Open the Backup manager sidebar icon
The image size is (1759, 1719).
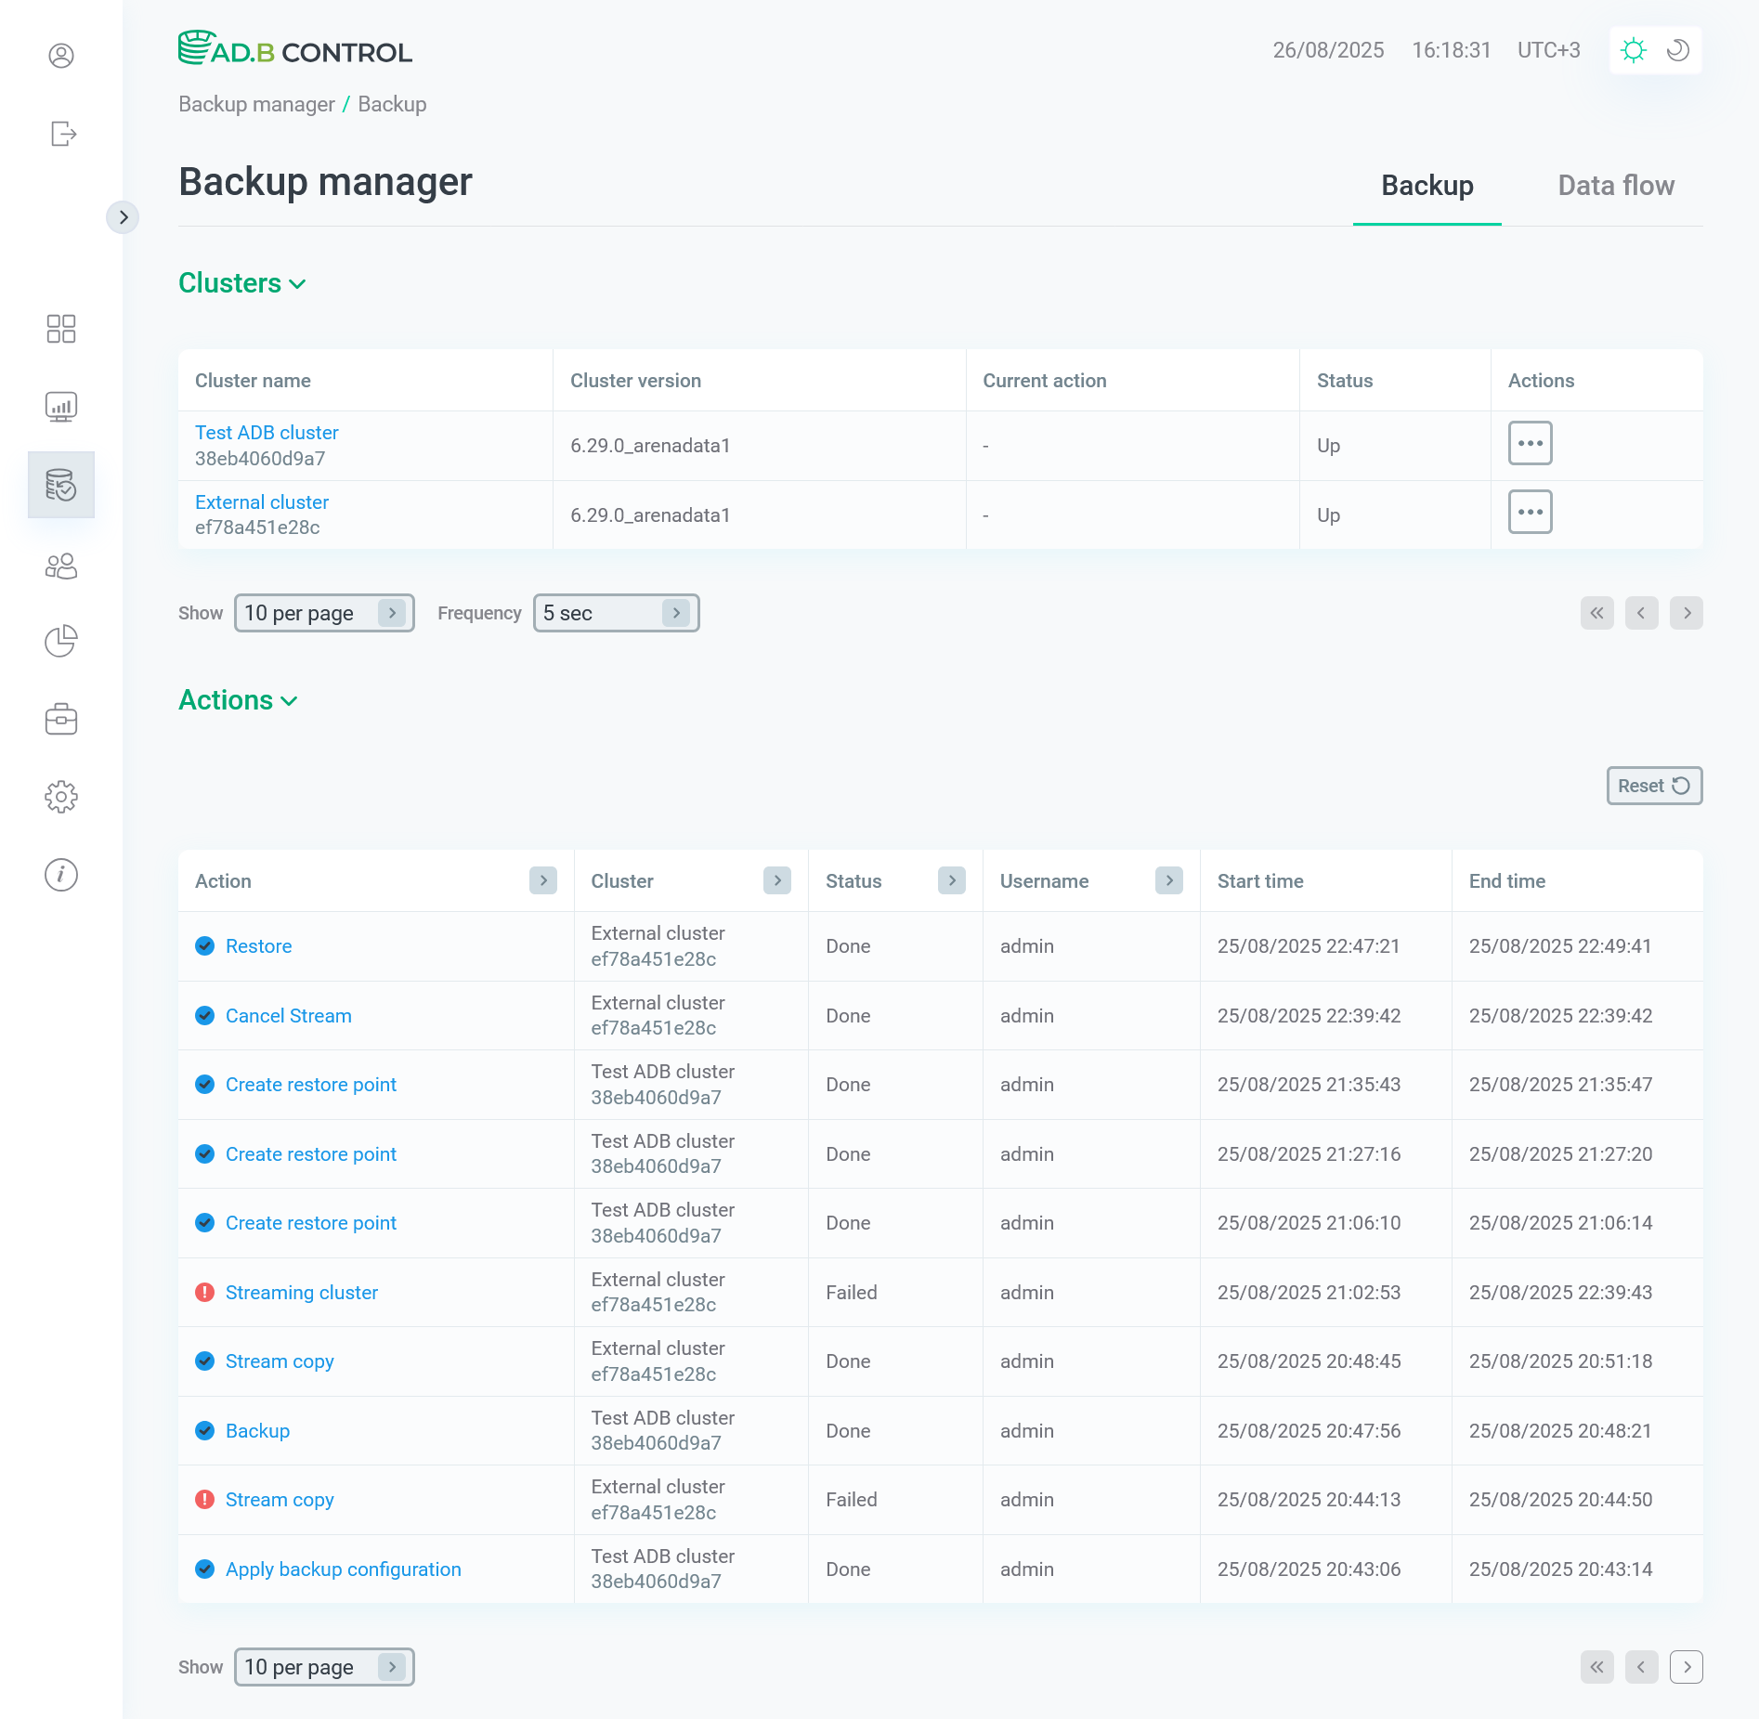coord(61,485)
